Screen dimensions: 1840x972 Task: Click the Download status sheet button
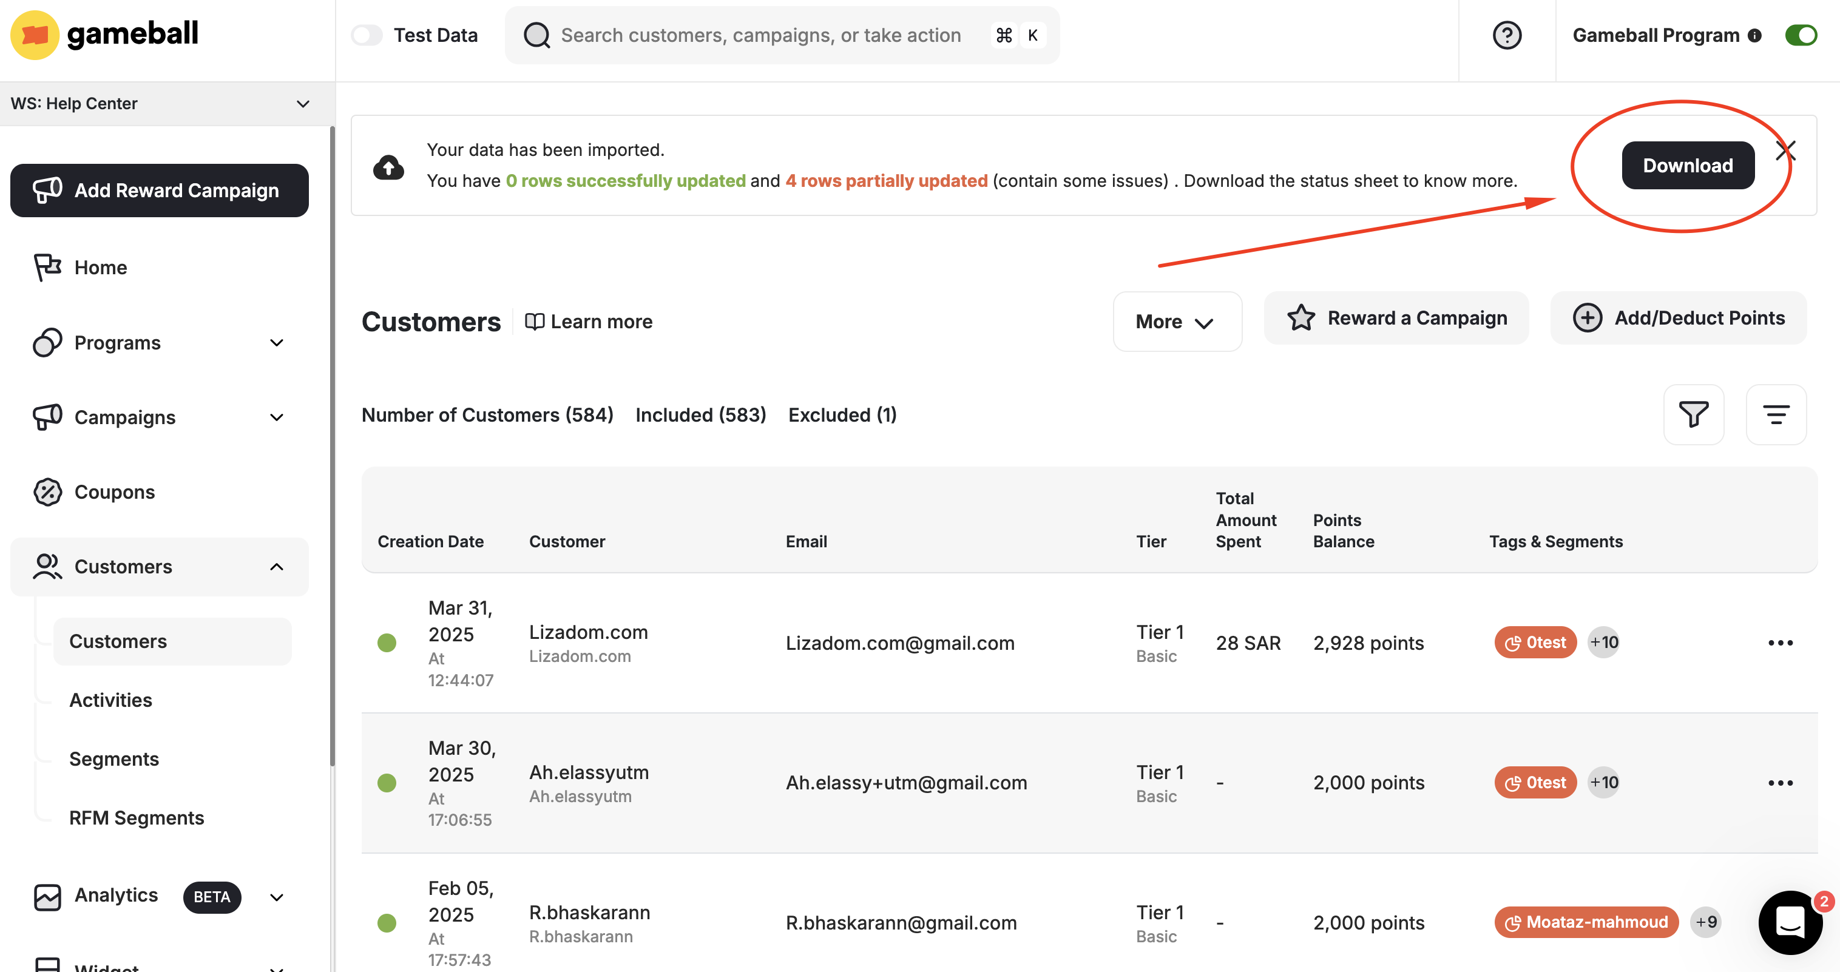click(x=1687, y=166)
